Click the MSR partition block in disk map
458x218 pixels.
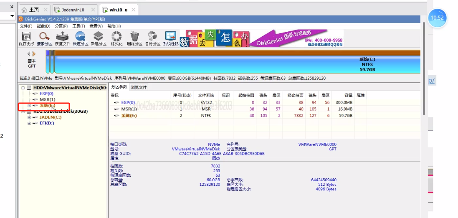[52, 61]
